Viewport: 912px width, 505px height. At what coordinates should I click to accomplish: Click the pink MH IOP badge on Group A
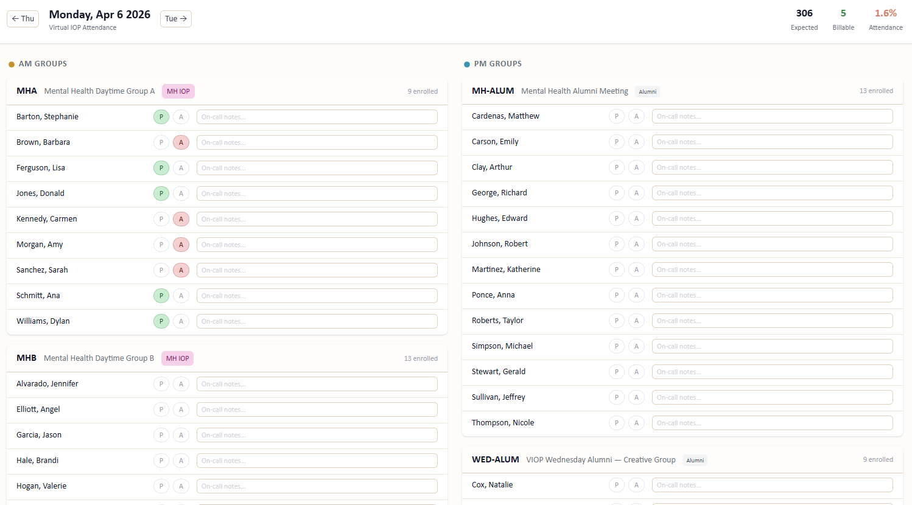coord(178,91)
